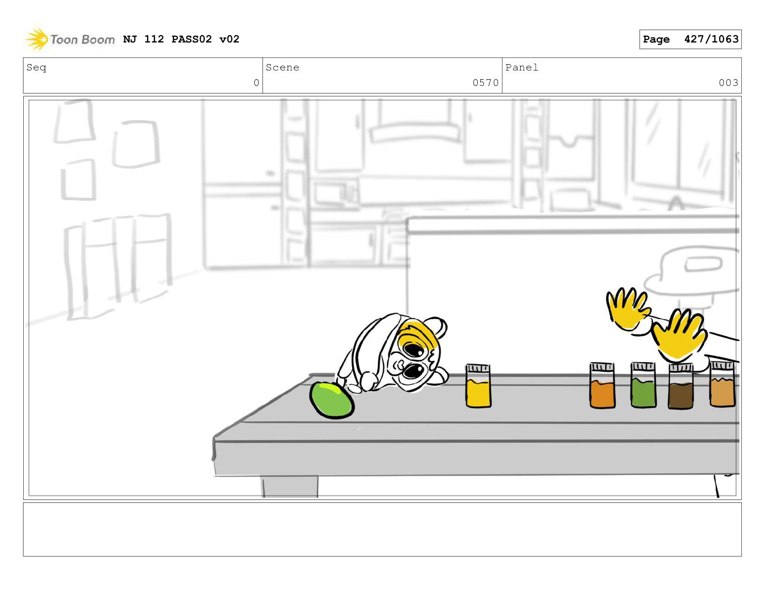Click the Page 427/1063 box
This screenshot has width=766, height=591.
coord(690,39)
